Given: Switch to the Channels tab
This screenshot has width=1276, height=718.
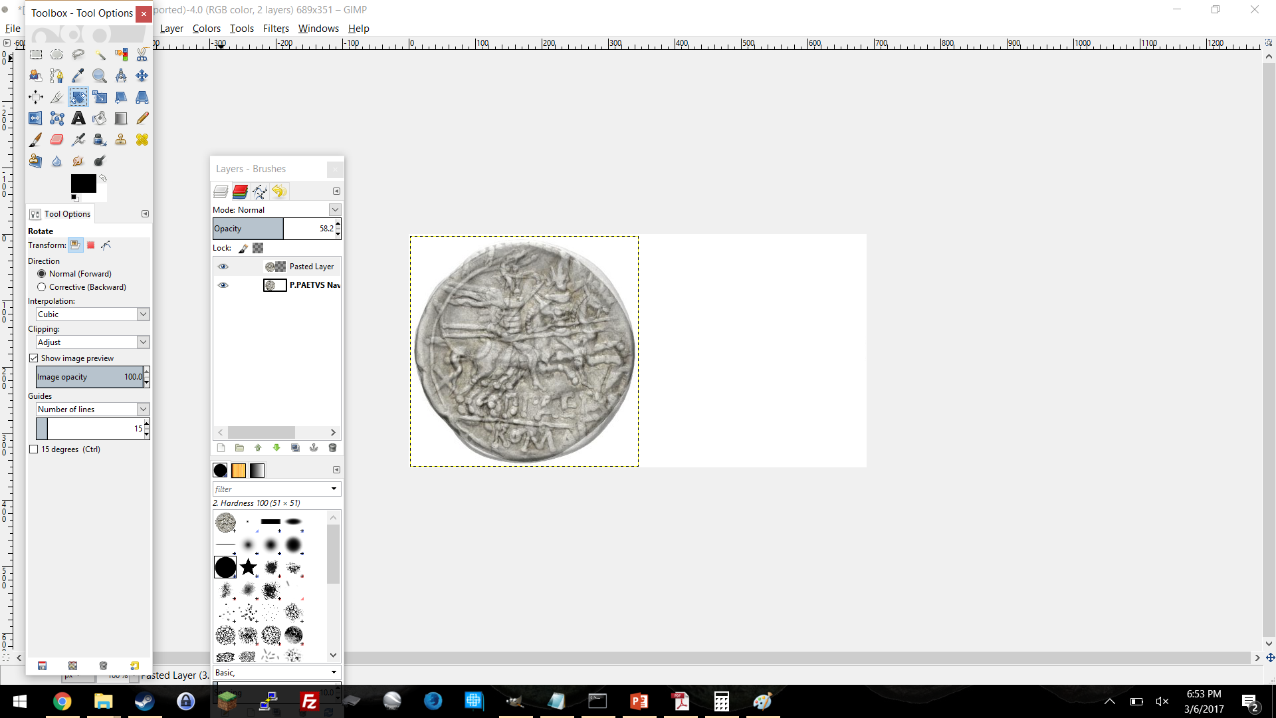Looking at the screenshot, I should 240,191.
